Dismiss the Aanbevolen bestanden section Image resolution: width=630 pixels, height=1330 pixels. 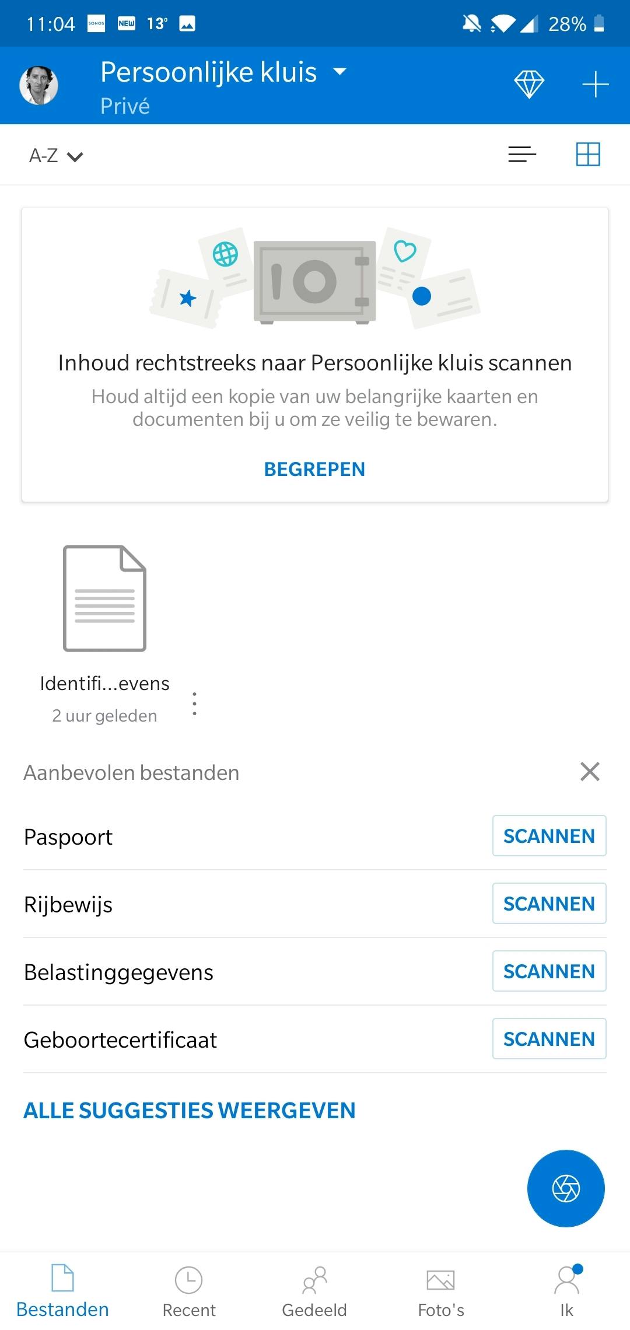tap(590, 772)
